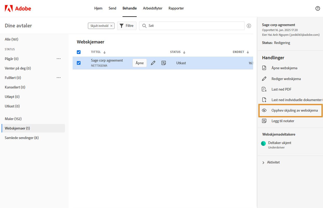Sort by Status column arrow
This screenshot has height=208, width=323.
pyautogui.click(x=184, y=52)
